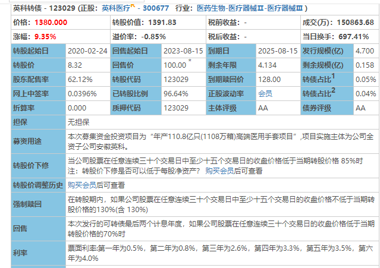Click the 转股价下修 row label

point(38,166)
